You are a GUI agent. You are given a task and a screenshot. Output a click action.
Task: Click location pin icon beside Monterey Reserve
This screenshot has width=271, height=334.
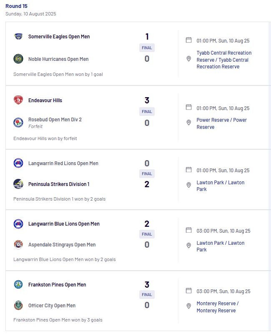click(x=188, y=306)
